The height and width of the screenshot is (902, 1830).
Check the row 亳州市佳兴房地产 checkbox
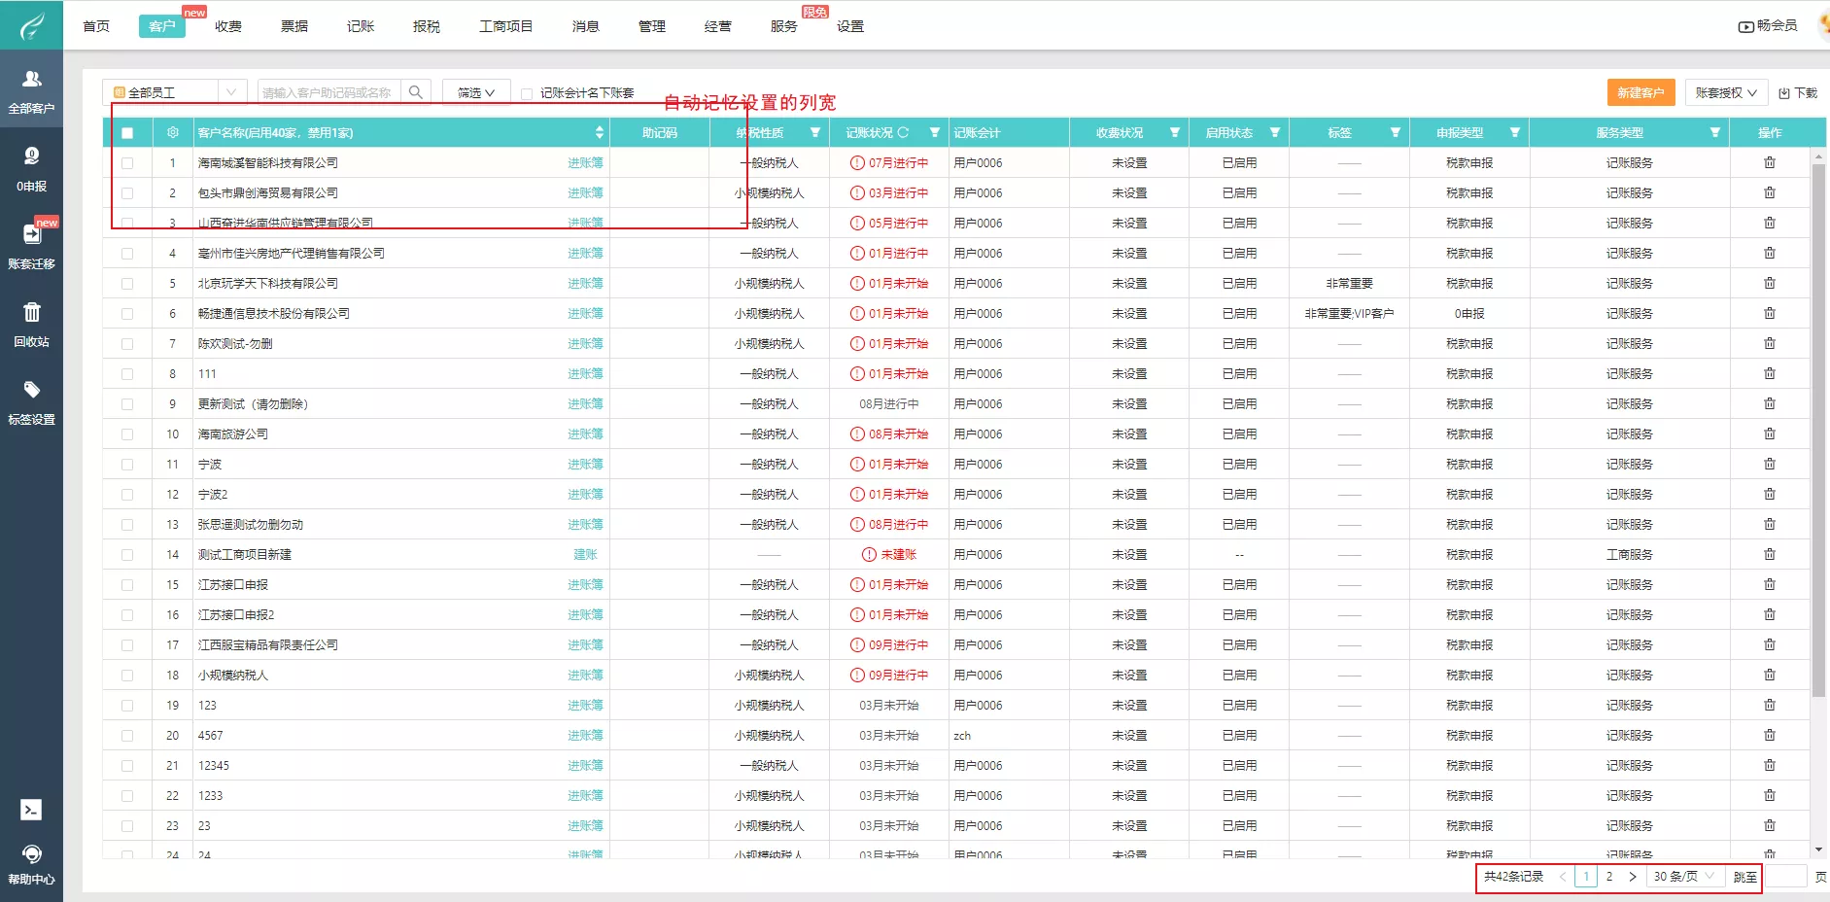click(127, 254)
